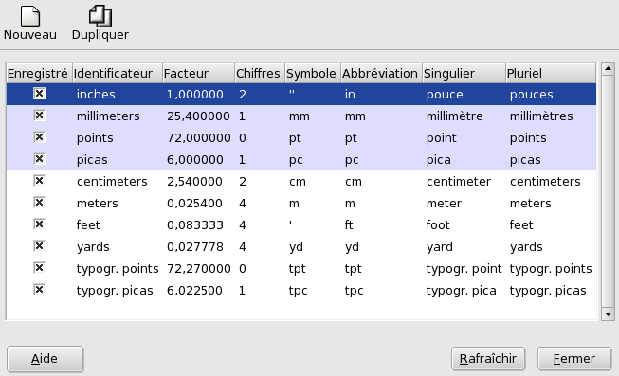Click the Symbole column header
The height and width of the screenshot is (376, 619).
click(x=313, y=73)
